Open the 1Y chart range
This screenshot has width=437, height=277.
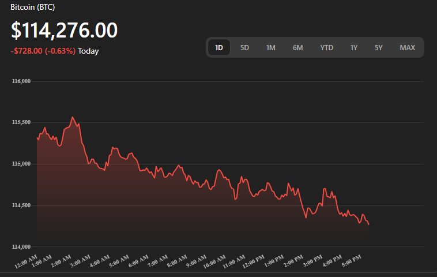[x=353, y=48]
